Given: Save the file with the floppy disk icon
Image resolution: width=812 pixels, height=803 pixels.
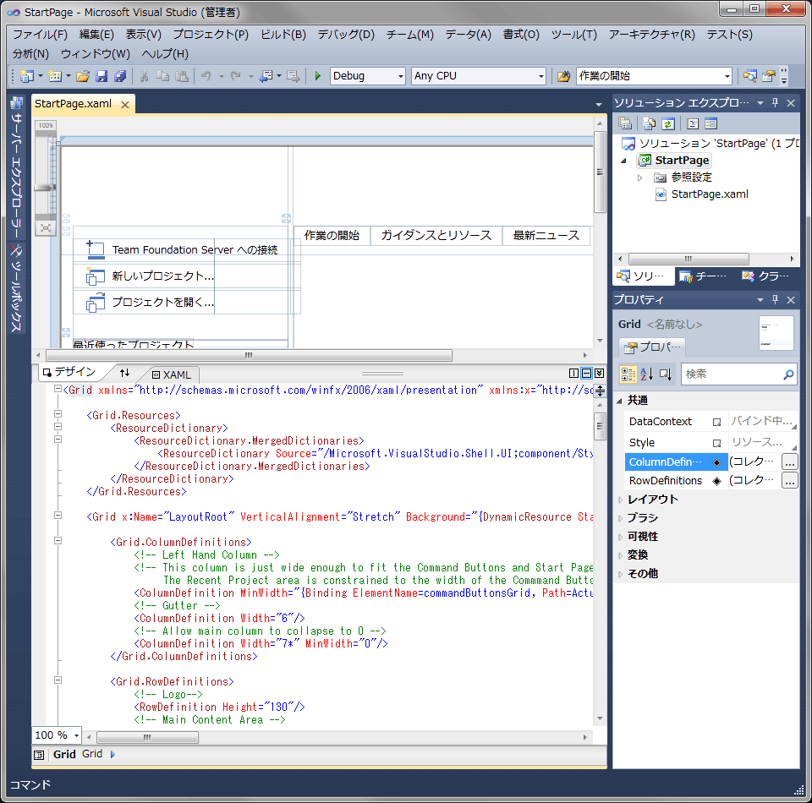Looking at the screenshot, I should pyautogui.click(x=101, y=76).
